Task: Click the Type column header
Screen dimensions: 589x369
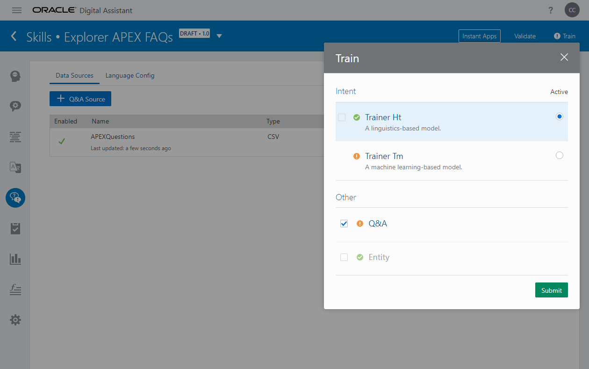Action: click(273, 121)
